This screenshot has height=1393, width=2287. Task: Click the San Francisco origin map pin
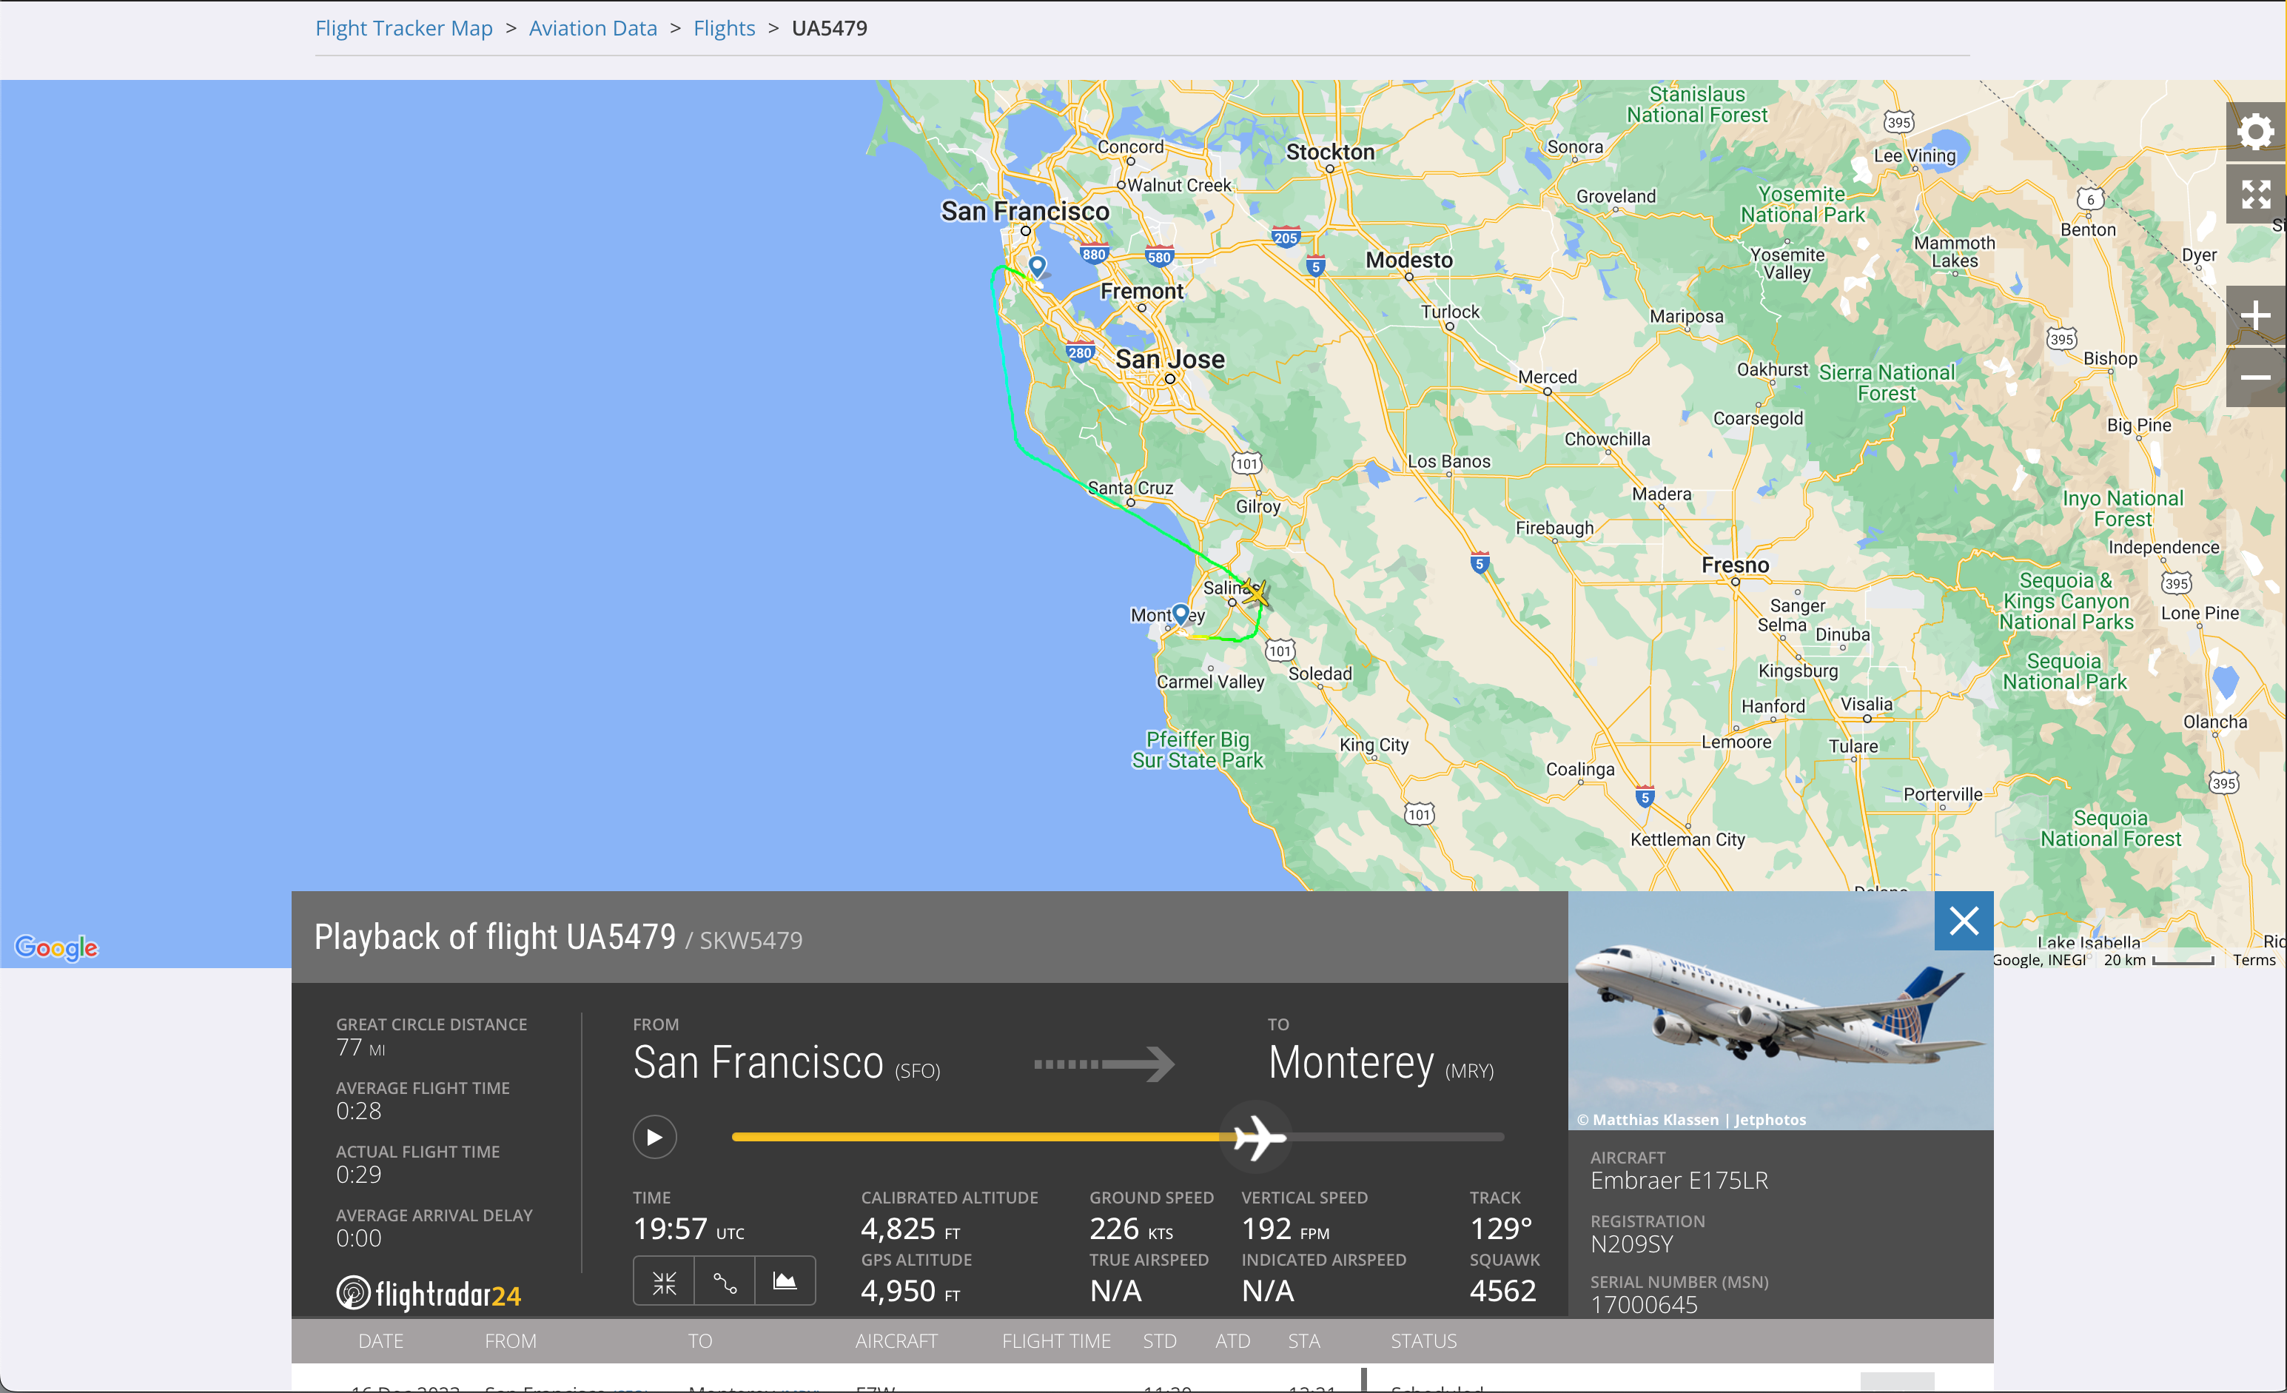[x=1037, y=266]
